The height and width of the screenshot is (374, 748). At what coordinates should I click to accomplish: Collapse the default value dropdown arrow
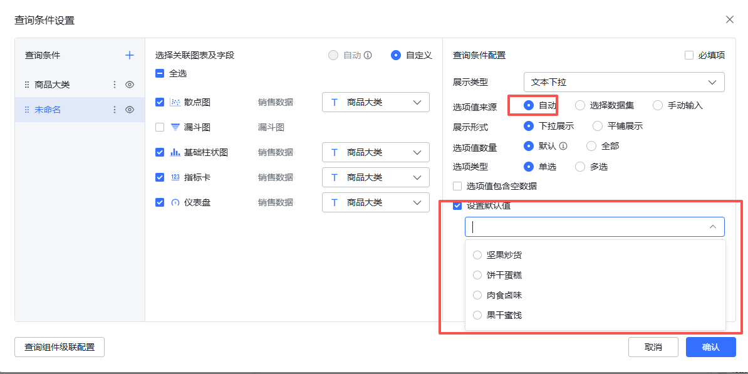click(x=713, y=227)
